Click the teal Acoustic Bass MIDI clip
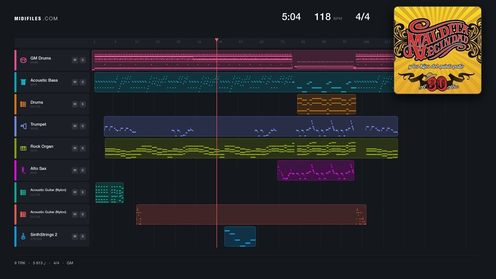 click(x=244, y=82)
